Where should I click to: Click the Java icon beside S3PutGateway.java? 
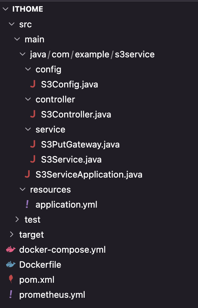coord(33,144)
